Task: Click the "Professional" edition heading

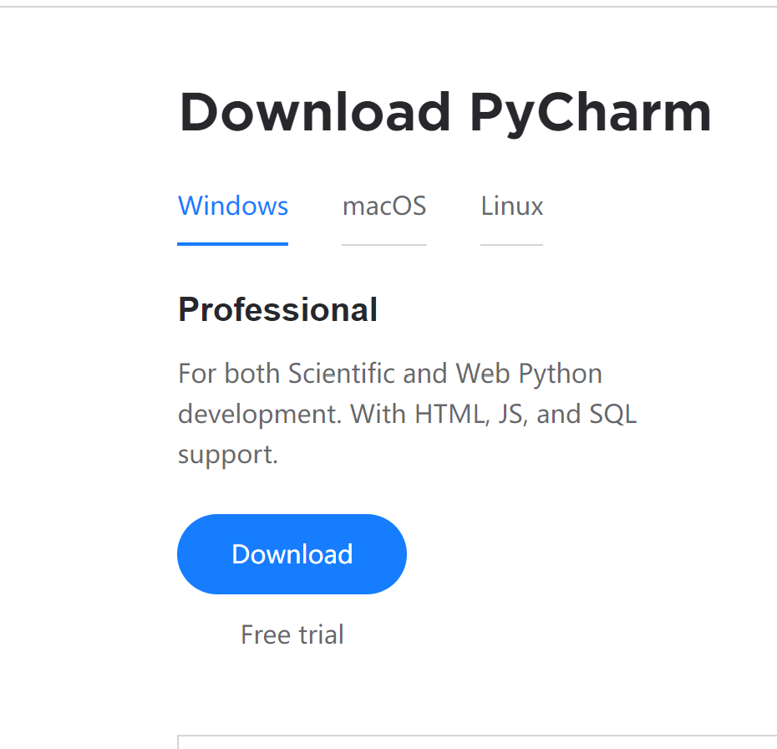Action: (x=277, y=310)
